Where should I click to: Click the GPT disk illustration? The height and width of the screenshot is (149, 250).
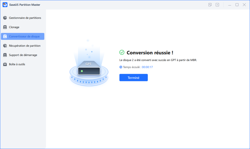coord(89,68)
